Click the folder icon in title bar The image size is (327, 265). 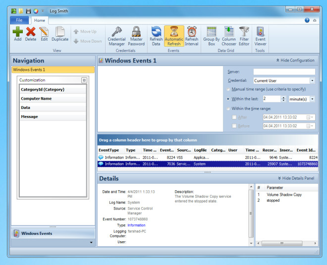[21, 11]
